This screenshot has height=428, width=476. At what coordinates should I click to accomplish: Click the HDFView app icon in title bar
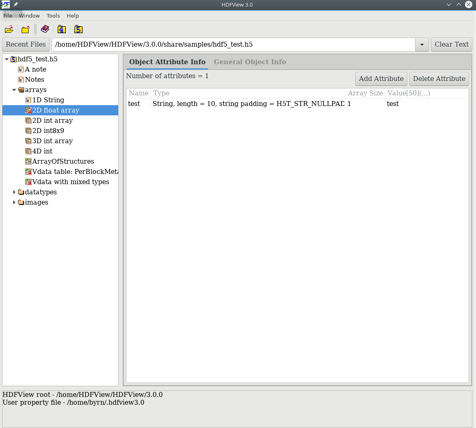pos(6,5)
